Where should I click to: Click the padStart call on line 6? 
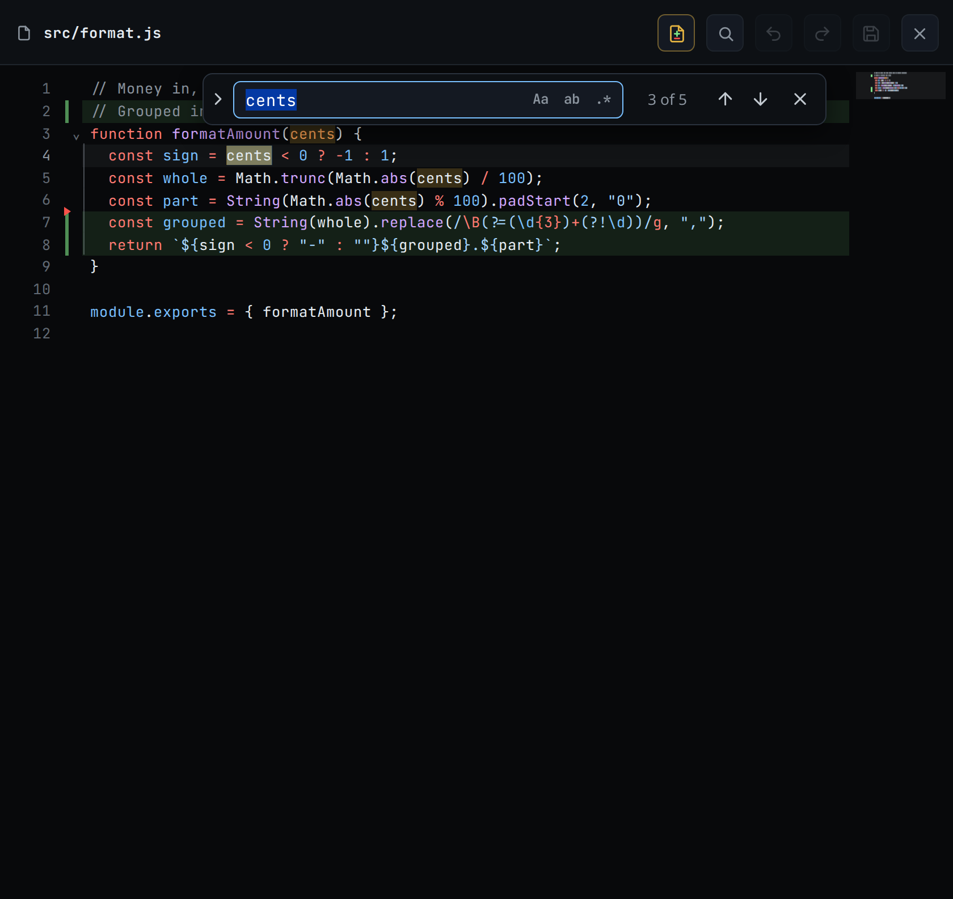click(534, 201)
